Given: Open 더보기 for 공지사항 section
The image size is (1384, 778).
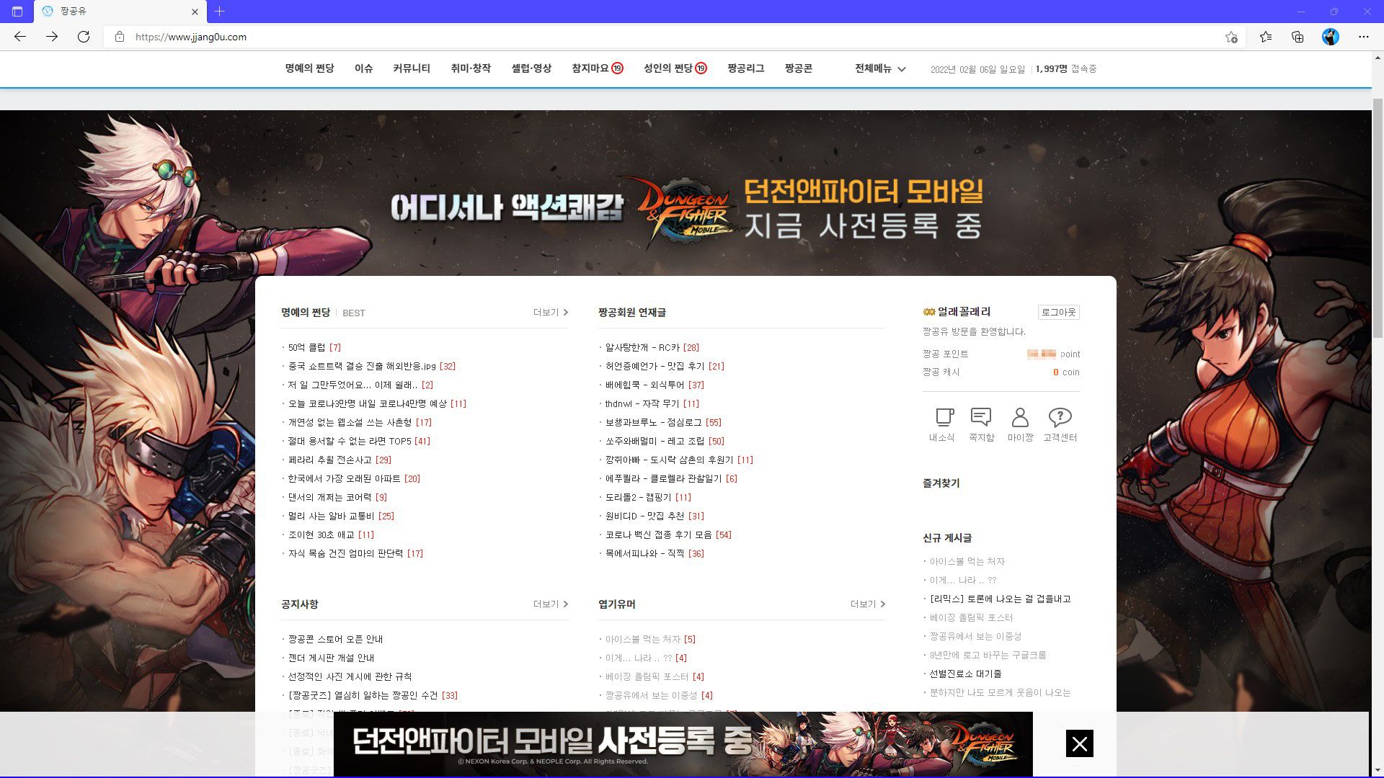Looking at the screenshot, I should (x=551, y=604).
